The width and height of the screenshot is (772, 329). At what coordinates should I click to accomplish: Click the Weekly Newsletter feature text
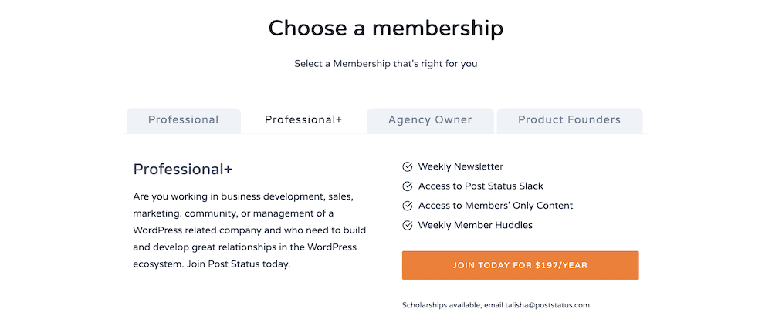[461, 167]
